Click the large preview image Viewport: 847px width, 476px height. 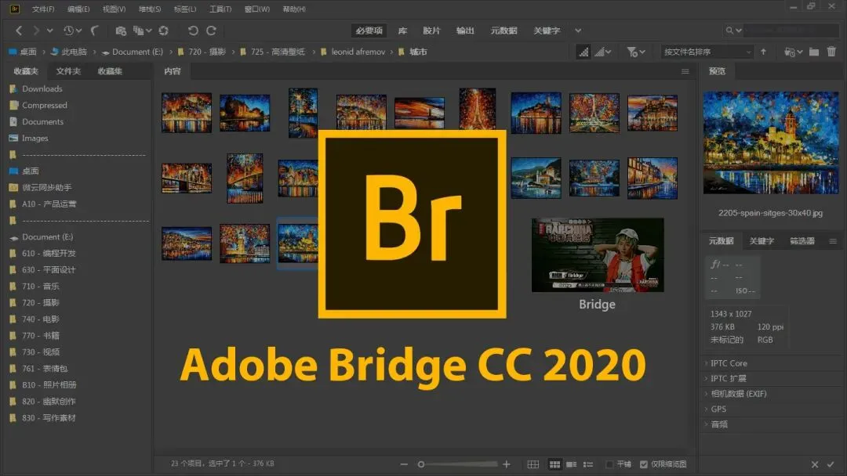pyautogui.click(x=771, y=142)
